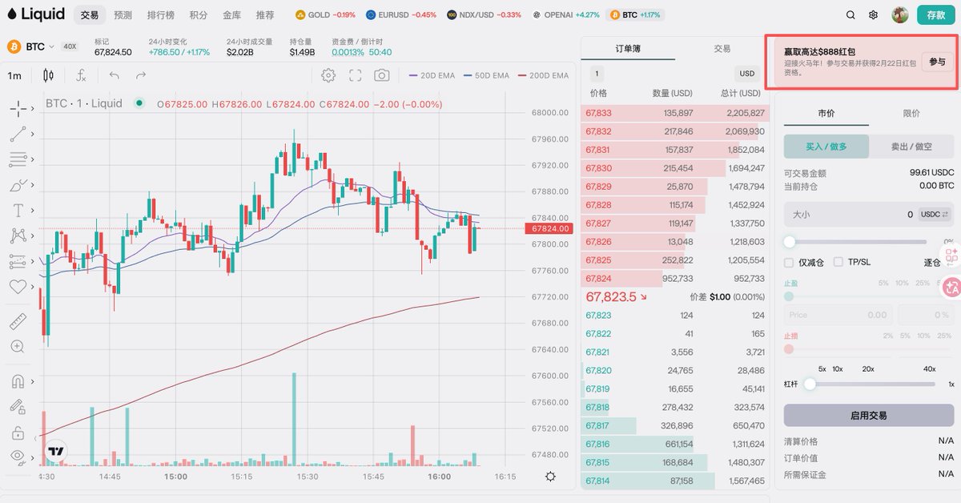Screen dimensions: 961x503
Task: Open chart settings via the gear icon
Action: 327,74
